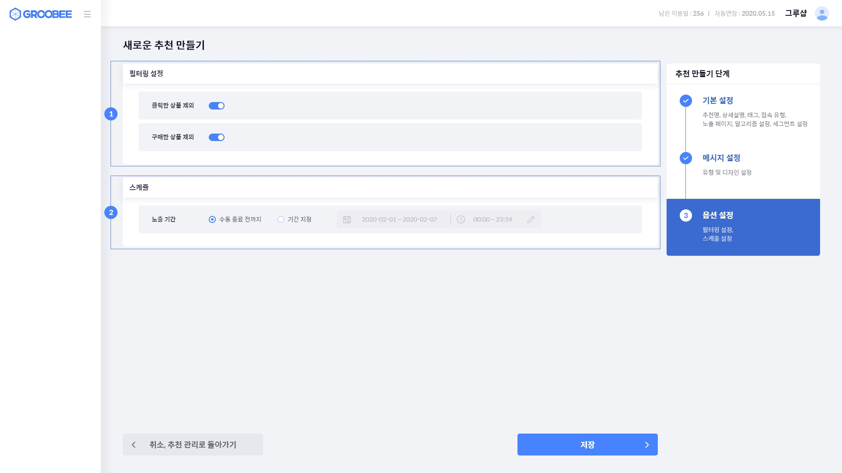The width and height of the screenshot is (842, 473).
Task: Click 취소, 추천 관리로 돌아가기 button
Action: coord(193,445)
